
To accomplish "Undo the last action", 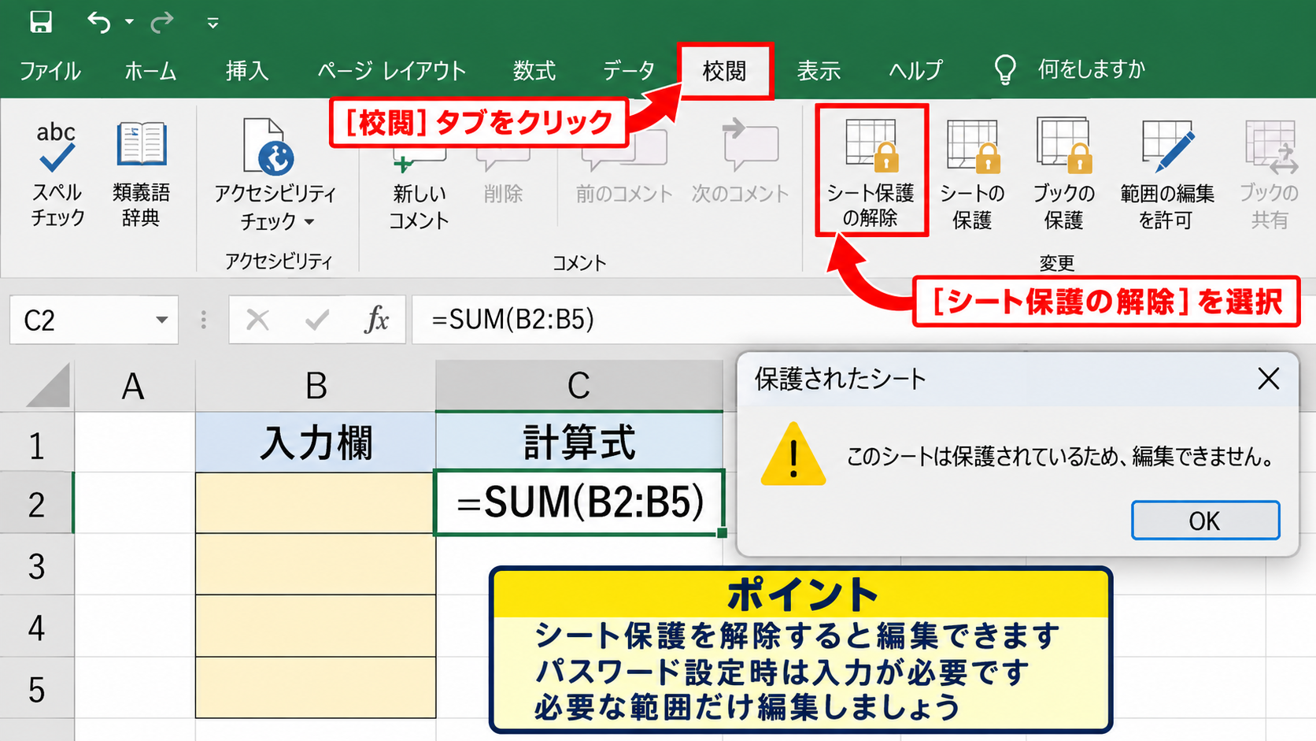I will (x=99, y=22).
